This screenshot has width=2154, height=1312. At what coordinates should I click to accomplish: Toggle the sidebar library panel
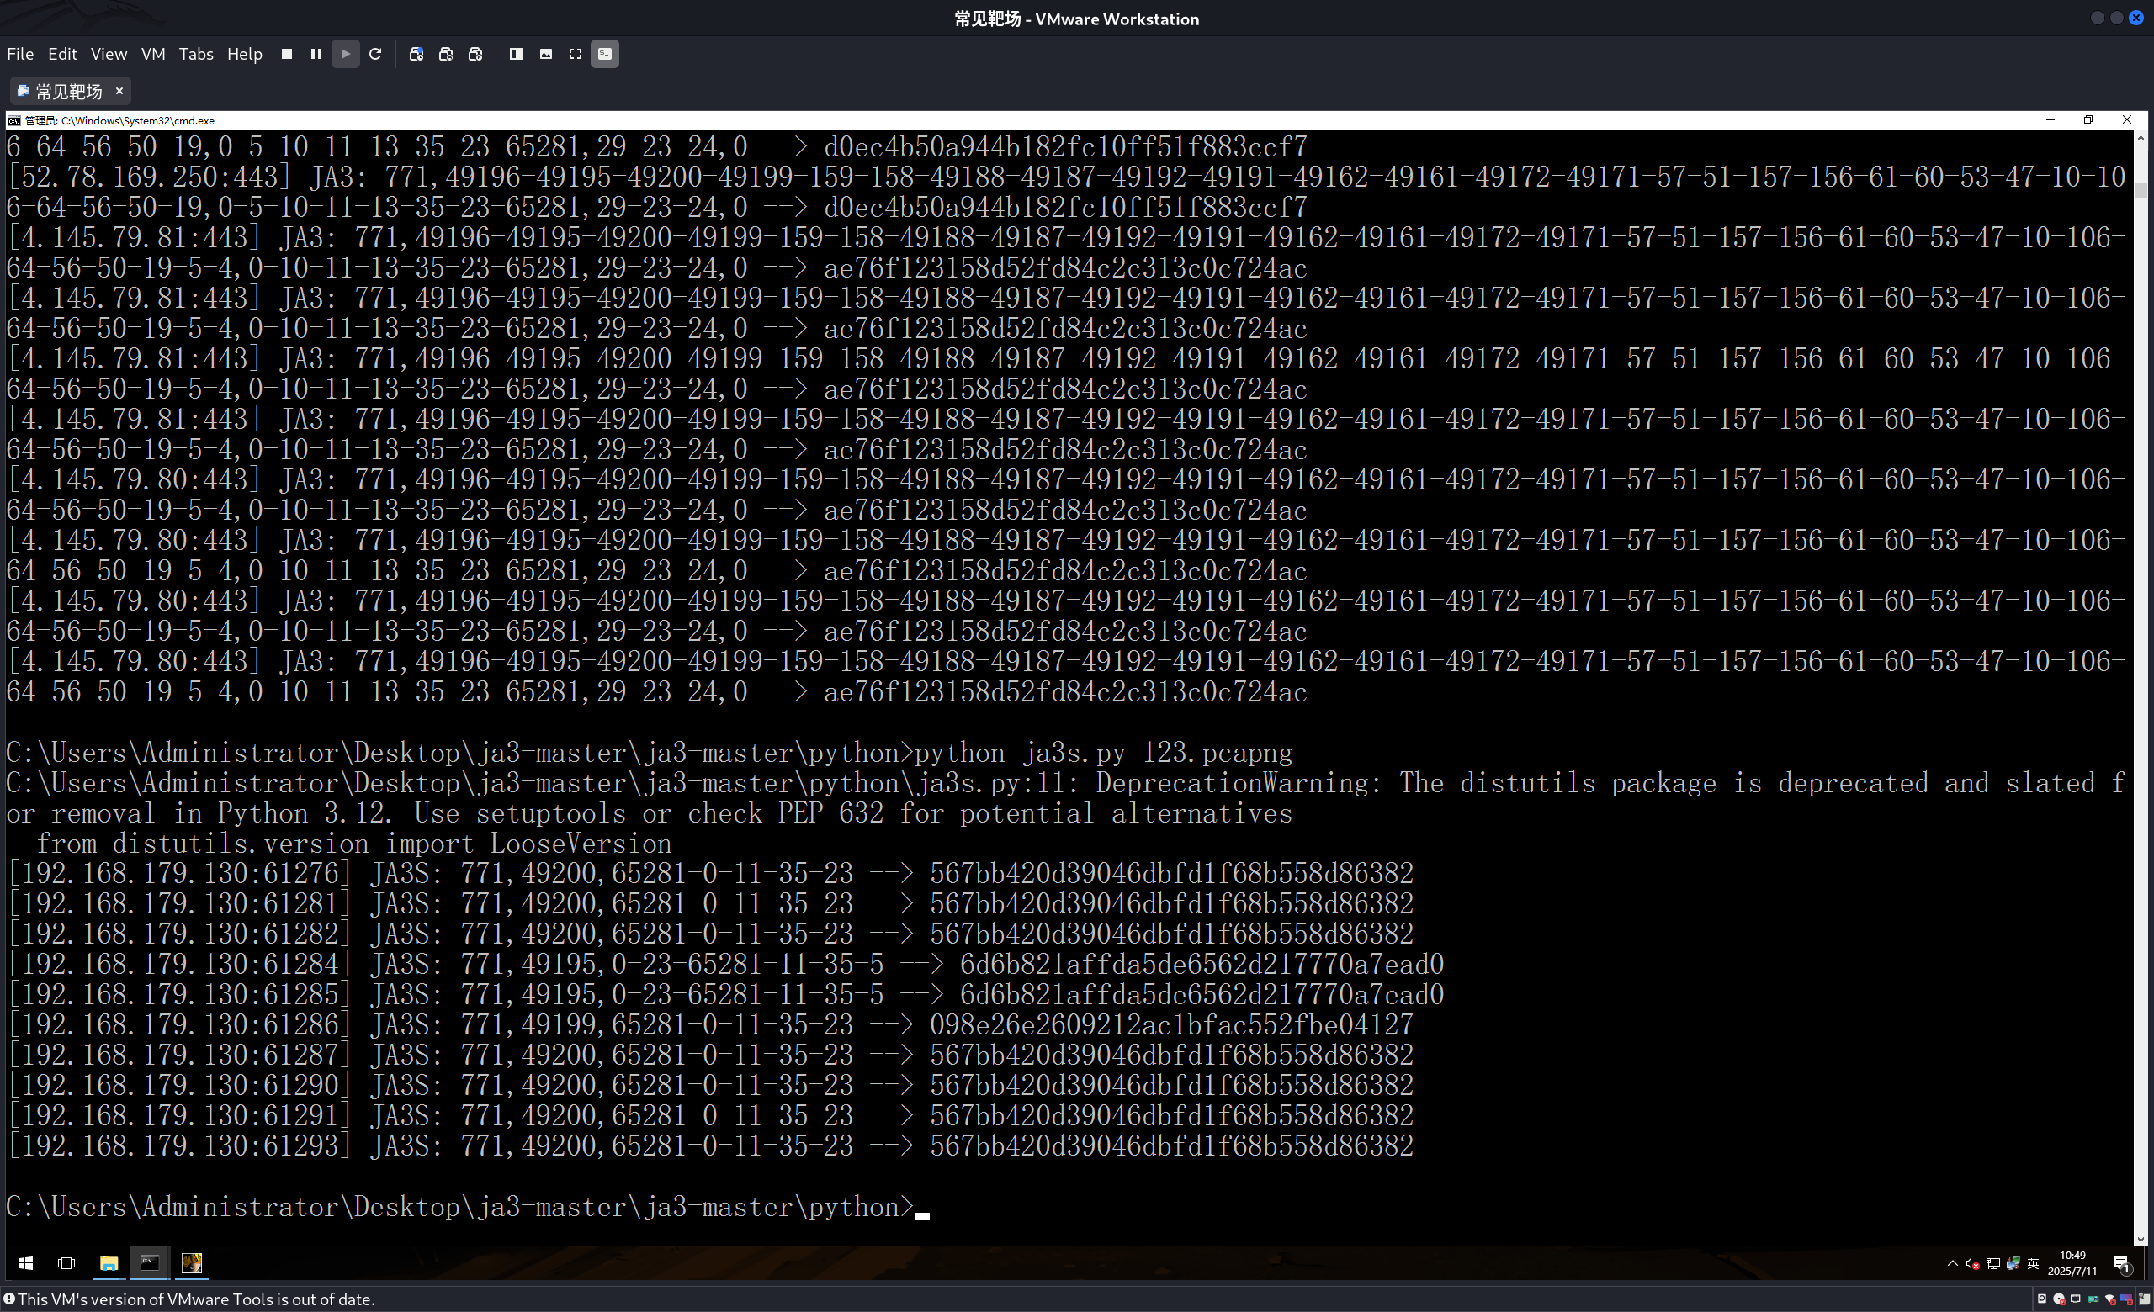click(517, 54)
